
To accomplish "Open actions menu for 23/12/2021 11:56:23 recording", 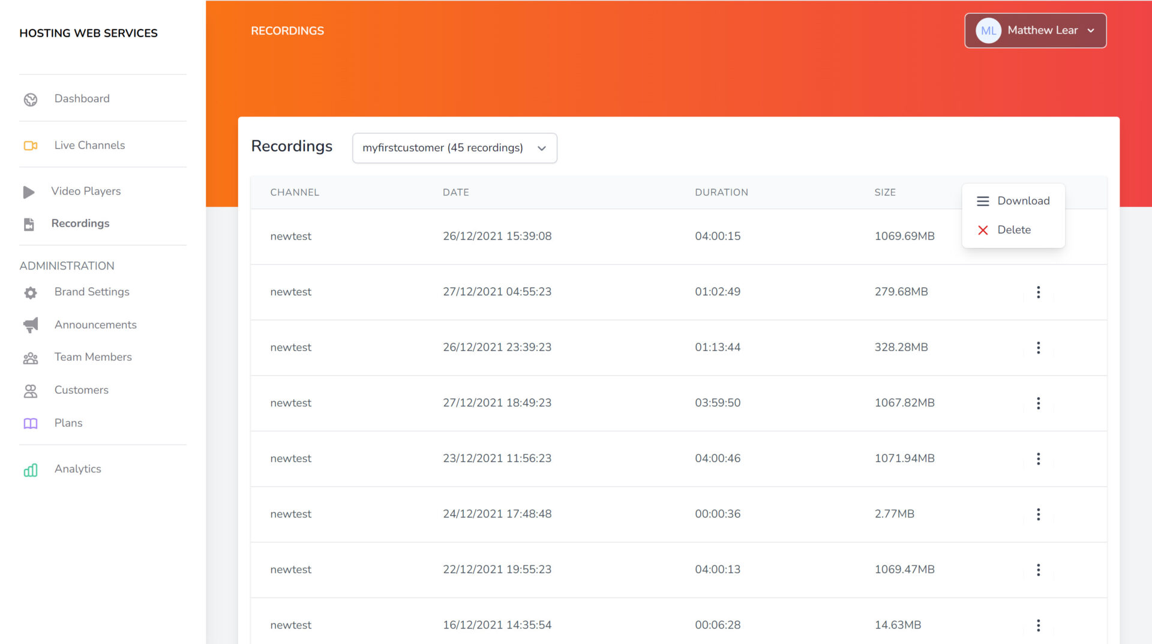I will [x=1038, y=459].
